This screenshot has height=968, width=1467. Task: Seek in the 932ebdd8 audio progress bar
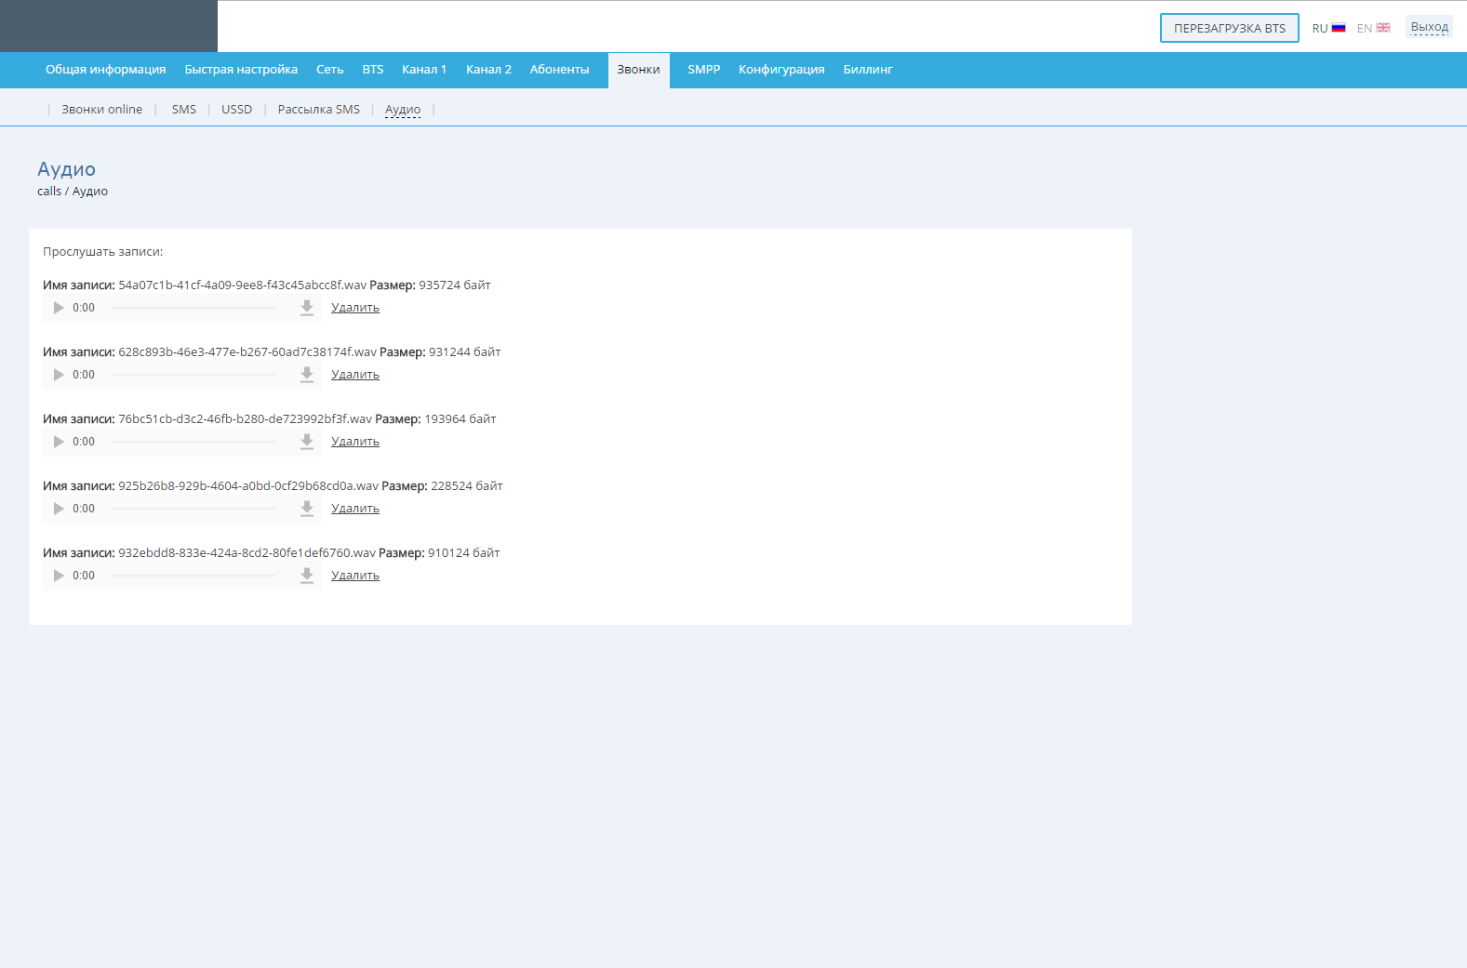[193, 576]
